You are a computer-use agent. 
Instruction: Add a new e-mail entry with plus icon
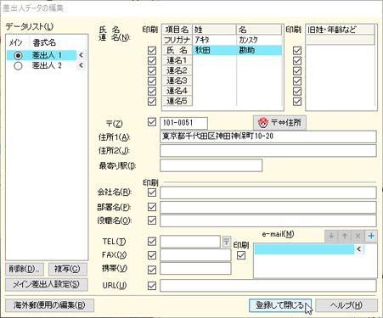[x=371, y=236]
